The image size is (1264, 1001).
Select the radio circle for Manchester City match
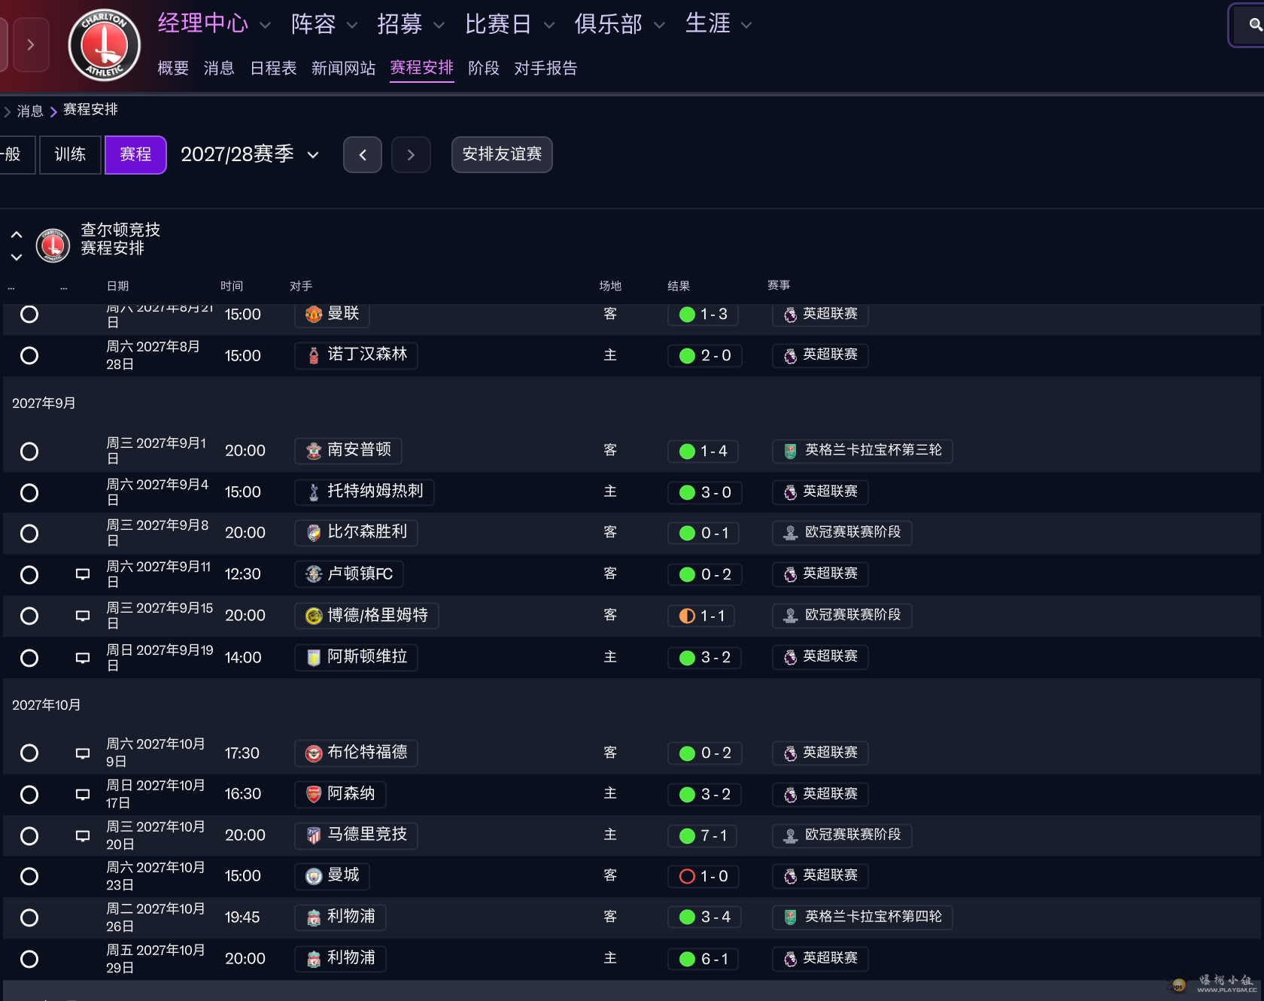point(29,876)
